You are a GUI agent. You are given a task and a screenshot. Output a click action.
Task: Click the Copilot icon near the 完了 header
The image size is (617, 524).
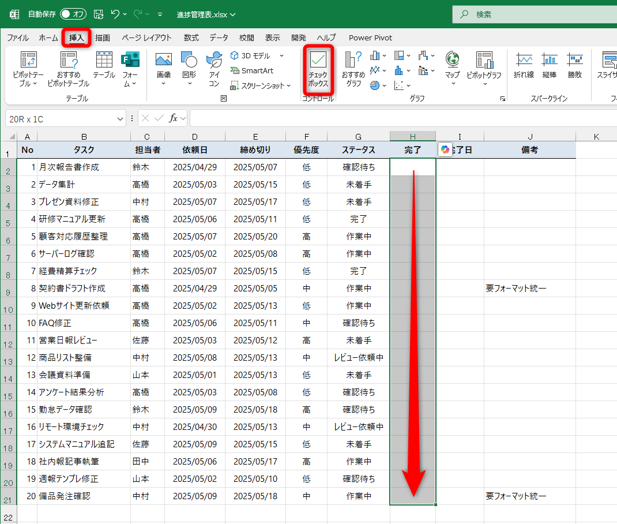point(445,149)
